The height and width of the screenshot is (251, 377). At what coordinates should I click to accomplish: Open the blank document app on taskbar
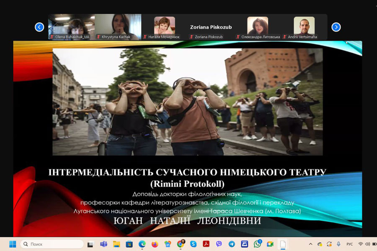click(283, 244)
